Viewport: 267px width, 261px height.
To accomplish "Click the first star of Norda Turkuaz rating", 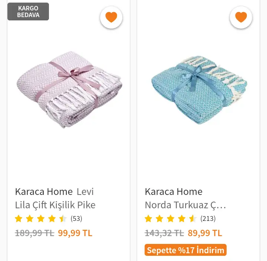I will (x=148, y=219).
